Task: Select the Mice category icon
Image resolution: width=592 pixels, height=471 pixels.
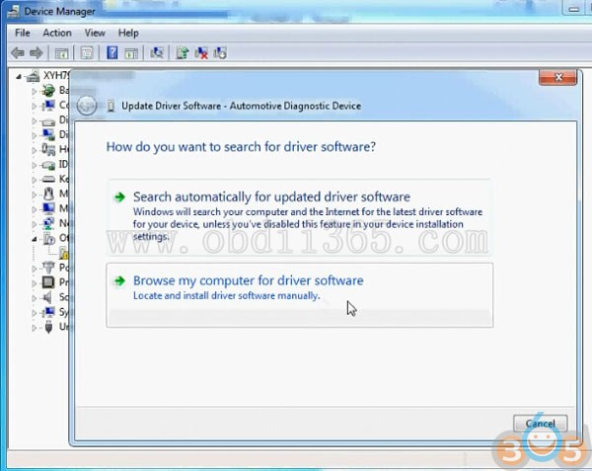Action: tap(48, 194)
